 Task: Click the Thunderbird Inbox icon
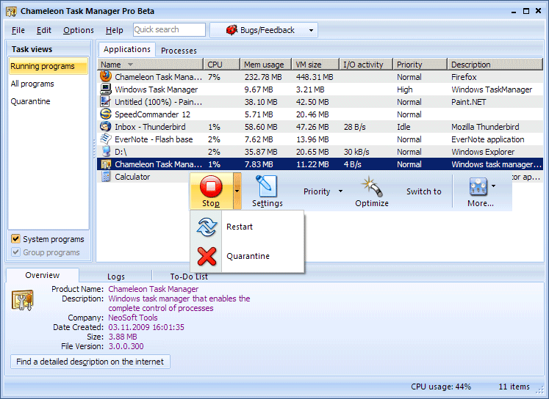(x=106, y=126)
